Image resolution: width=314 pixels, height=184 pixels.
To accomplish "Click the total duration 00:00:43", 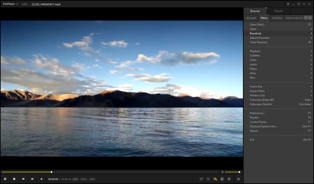I will coord(66,179).
